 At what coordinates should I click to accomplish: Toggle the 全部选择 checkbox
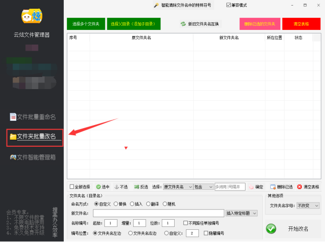tap(72, 187)
